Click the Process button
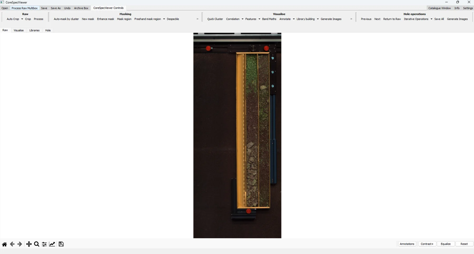Image resolution: width=474 pixels, height=254 pixels. pos(38,19)
